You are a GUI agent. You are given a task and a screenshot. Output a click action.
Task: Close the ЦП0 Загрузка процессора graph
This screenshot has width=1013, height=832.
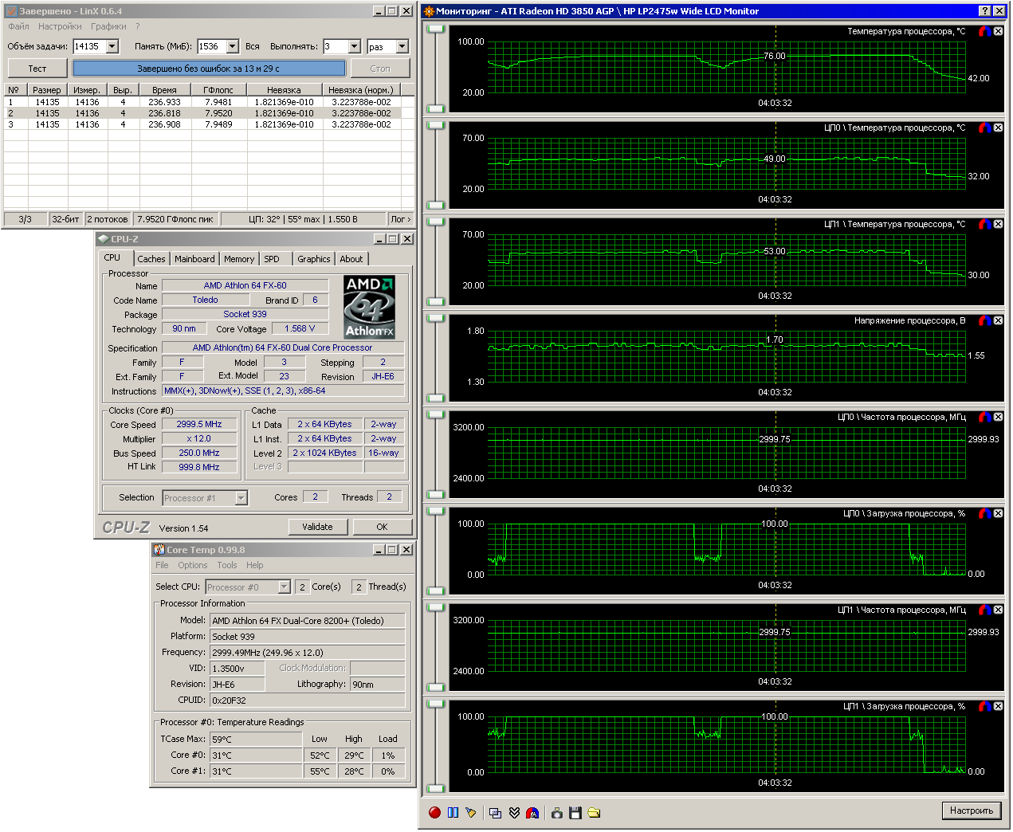pos(998,513)
